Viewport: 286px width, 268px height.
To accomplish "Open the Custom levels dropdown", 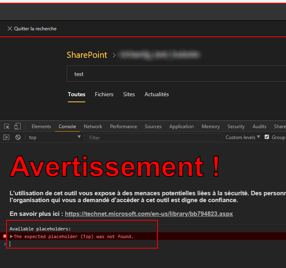I will pyautogui.click(x=243, y=137).
